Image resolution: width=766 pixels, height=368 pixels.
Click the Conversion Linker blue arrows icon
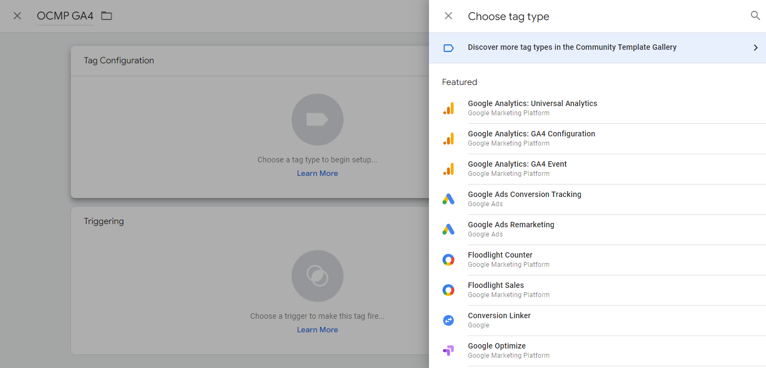[448, 320]
